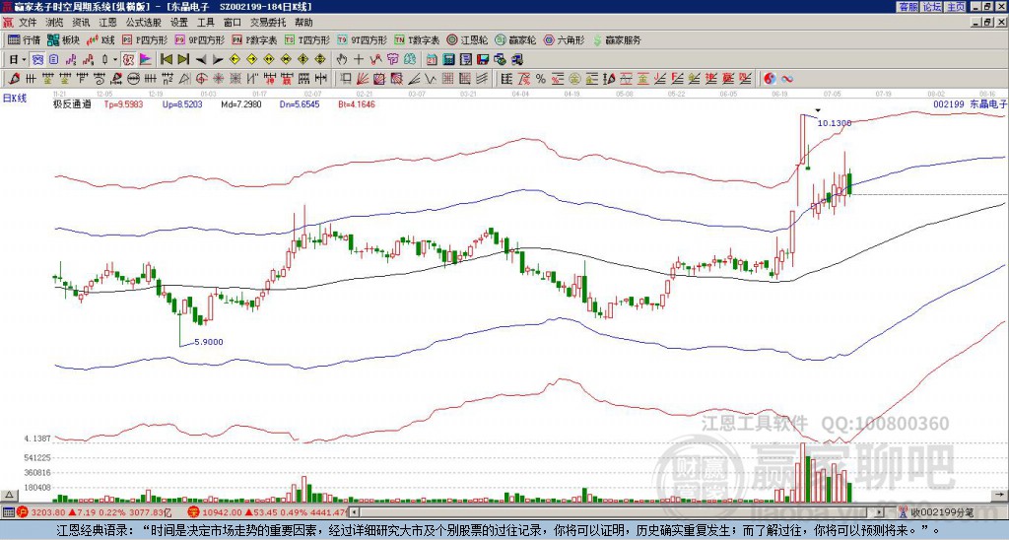Open the 客服 link
This screenshot has width=1009, height=540.
(908, 7)
